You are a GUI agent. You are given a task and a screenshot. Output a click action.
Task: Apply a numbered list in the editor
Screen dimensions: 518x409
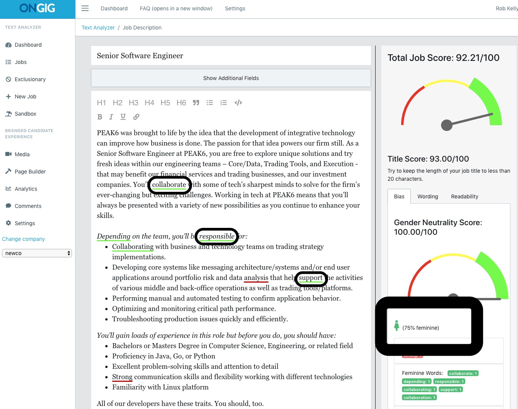pyautogui.click(x=224, y=103)
